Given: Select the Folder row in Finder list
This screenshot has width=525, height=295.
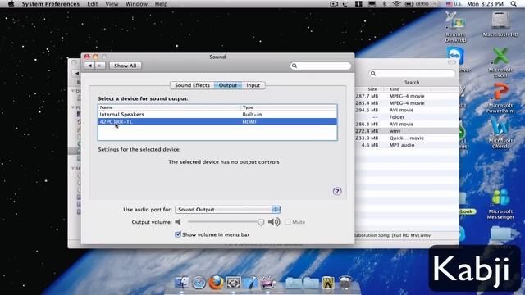Looking at the screenshot, I should point(407,117).
